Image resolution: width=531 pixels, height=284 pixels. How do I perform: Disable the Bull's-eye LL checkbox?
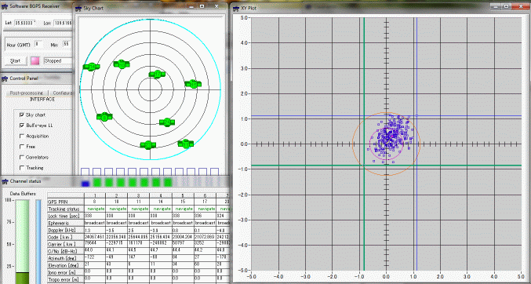22,126
